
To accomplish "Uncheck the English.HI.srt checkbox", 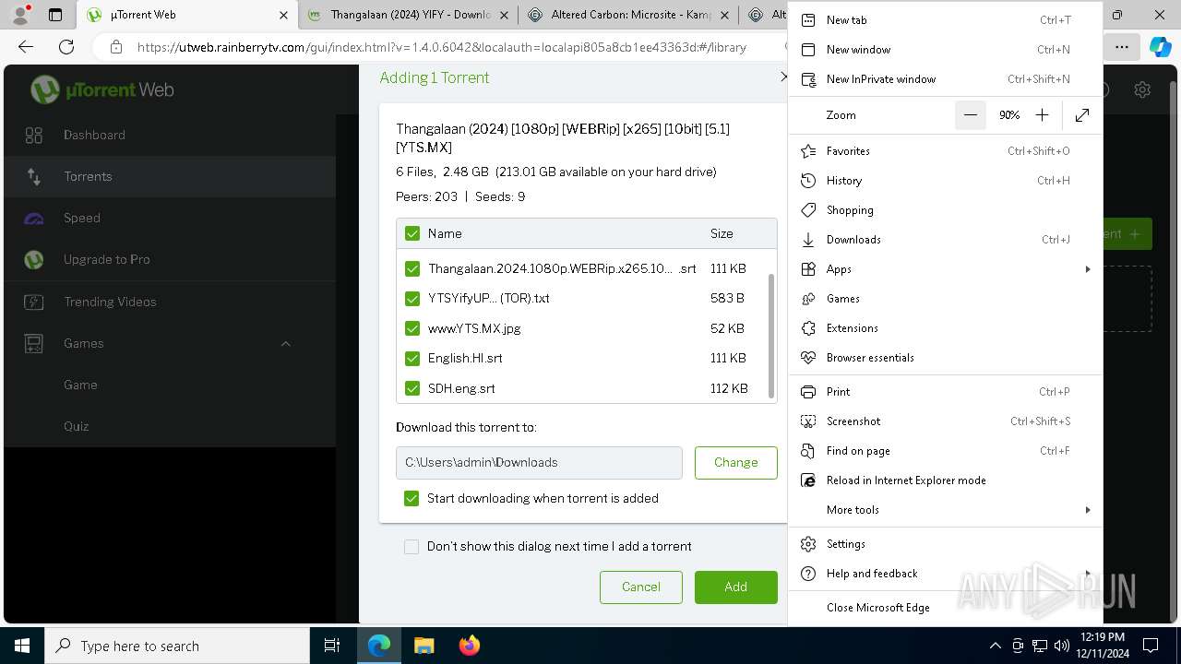I will (x=412, y=358).
